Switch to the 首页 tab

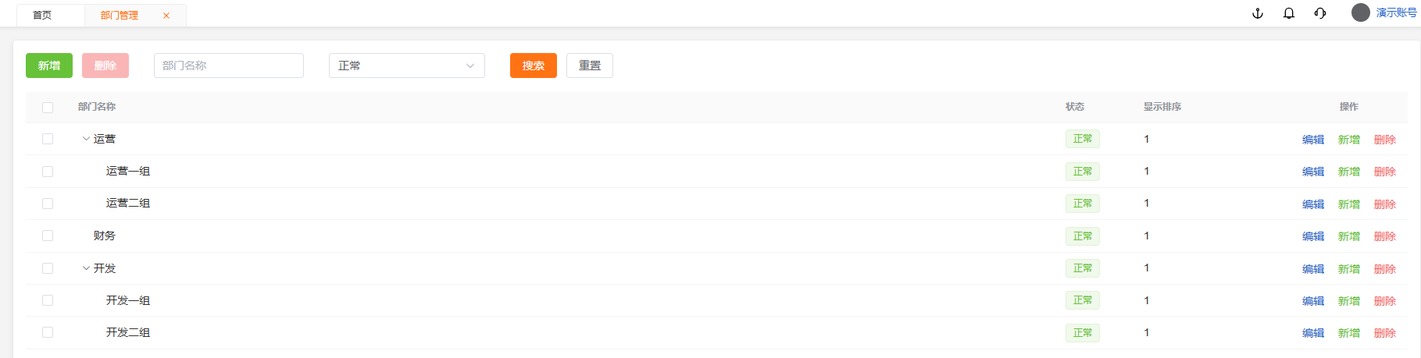coord(42,16)
